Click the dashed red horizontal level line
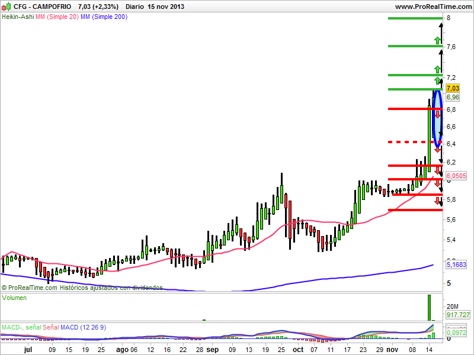The height and width of the screenshot is (355, 474). (x=415, y=142)
